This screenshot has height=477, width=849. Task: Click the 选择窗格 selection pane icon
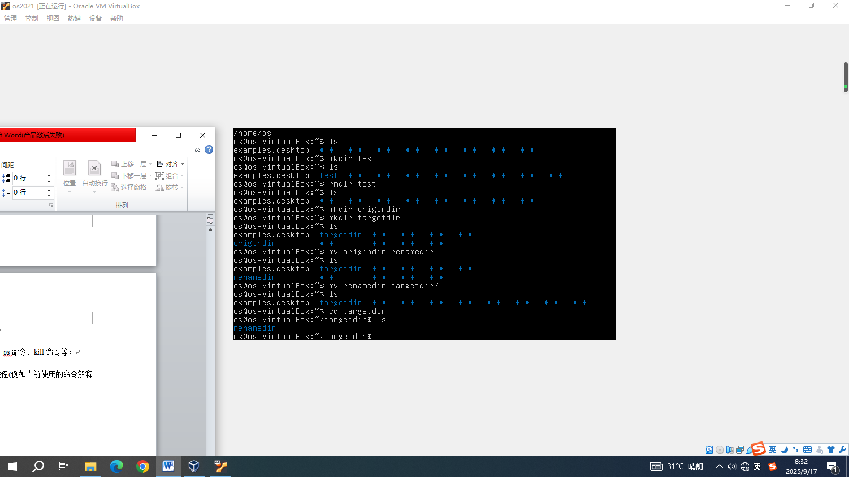click(x=128, y=188)
